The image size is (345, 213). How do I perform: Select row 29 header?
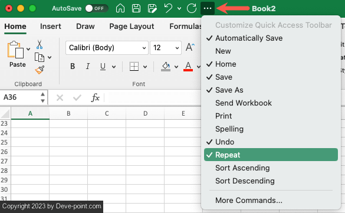(5, 180)
